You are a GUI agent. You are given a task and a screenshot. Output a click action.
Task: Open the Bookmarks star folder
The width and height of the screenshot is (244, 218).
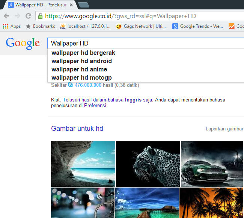(40, 26)
